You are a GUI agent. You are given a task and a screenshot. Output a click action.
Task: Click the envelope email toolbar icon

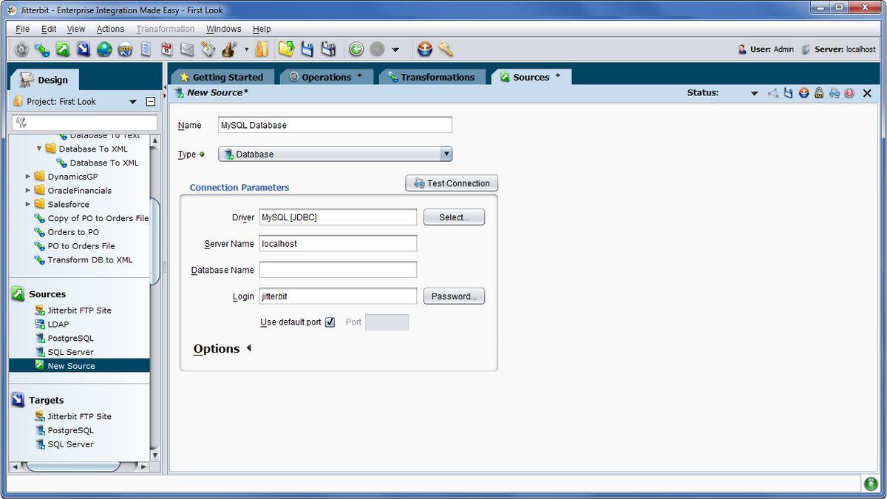(x=187, y=50)
